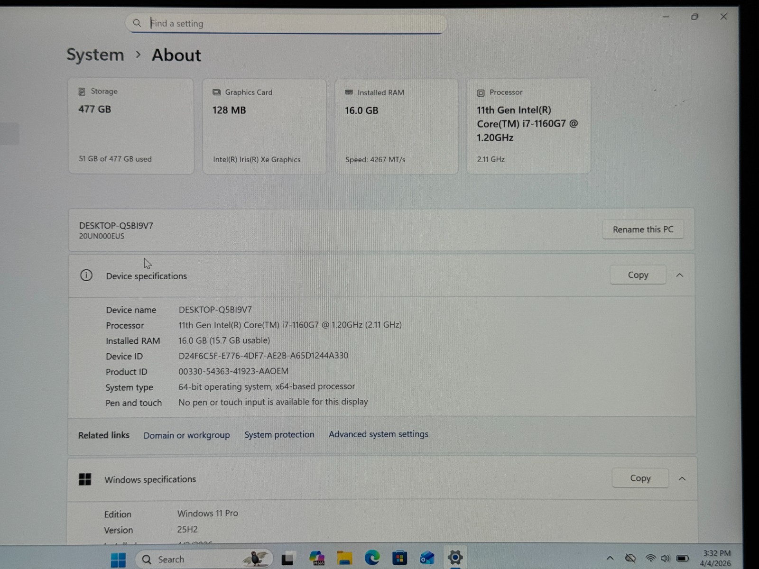Viewport: 759px width, 569px height.
Task: Click the 16.0 GB RAM value
Action: pyautogui.click(x=361, y=110)
